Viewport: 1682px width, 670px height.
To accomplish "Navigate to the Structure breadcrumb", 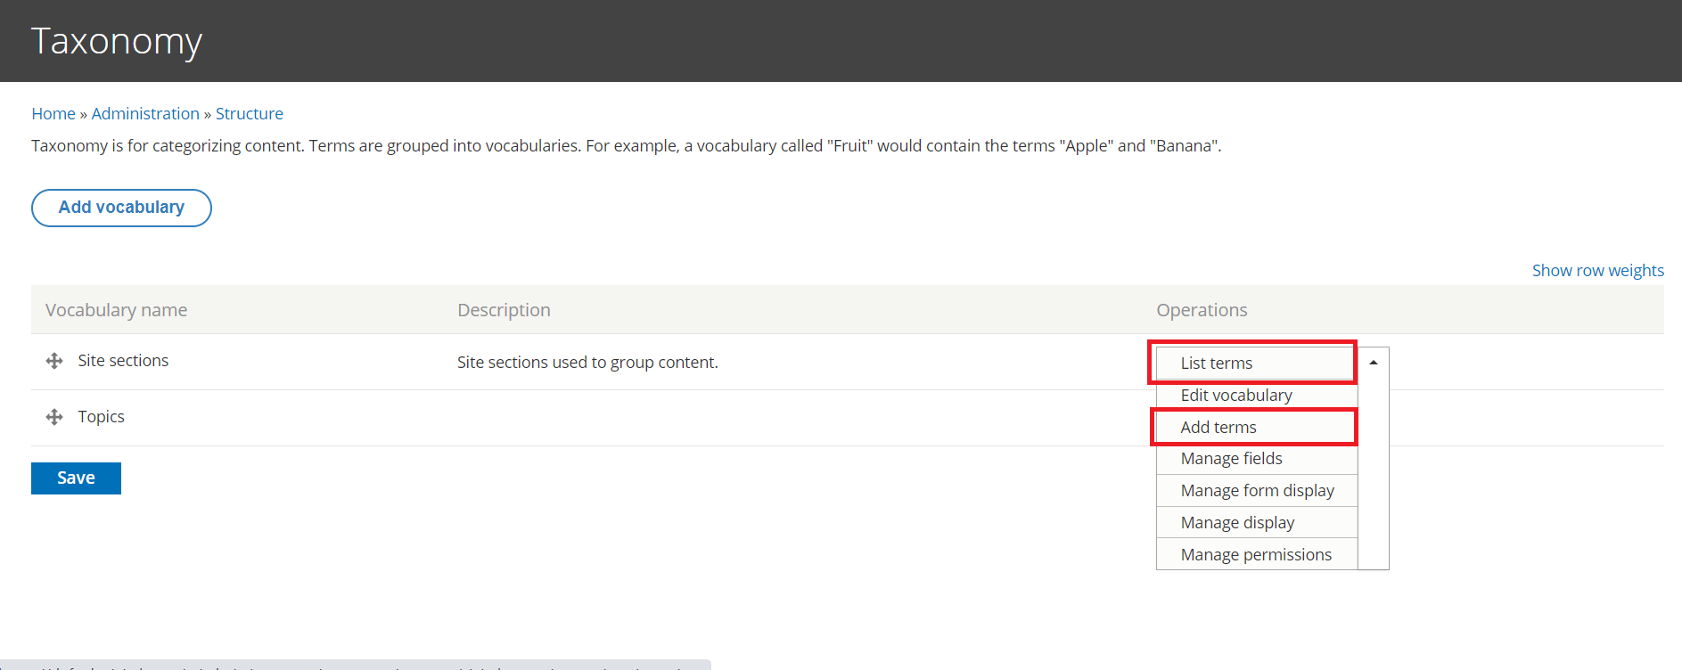I will (249, 114).
